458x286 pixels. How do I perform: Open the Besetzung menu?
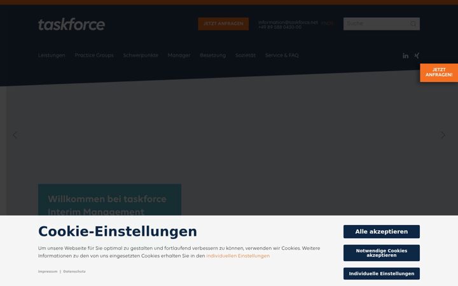(213, 55)
